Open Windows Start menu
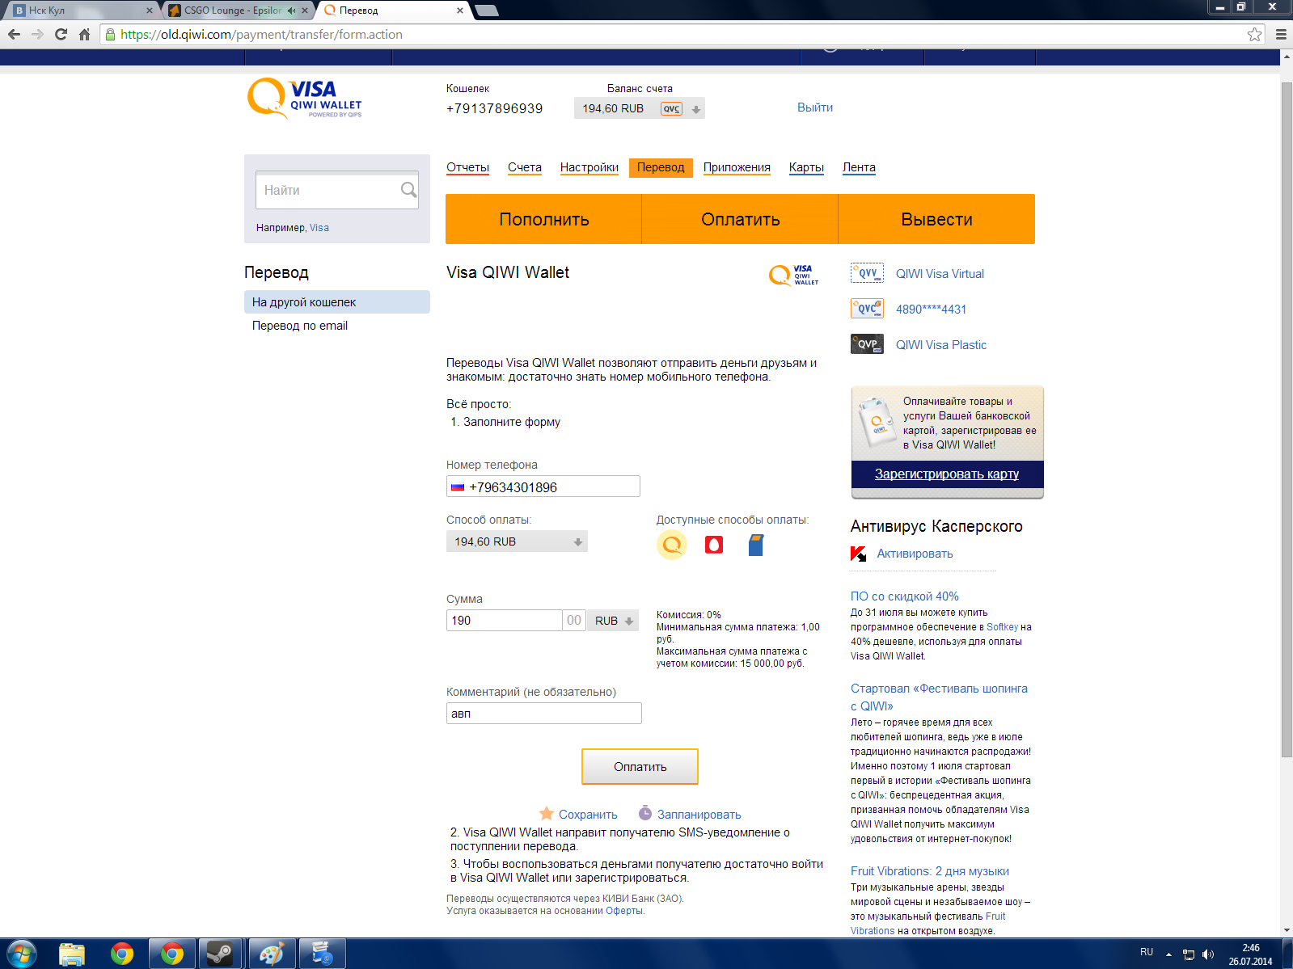This screenshot has width=1293, height=969. (21, 954)
